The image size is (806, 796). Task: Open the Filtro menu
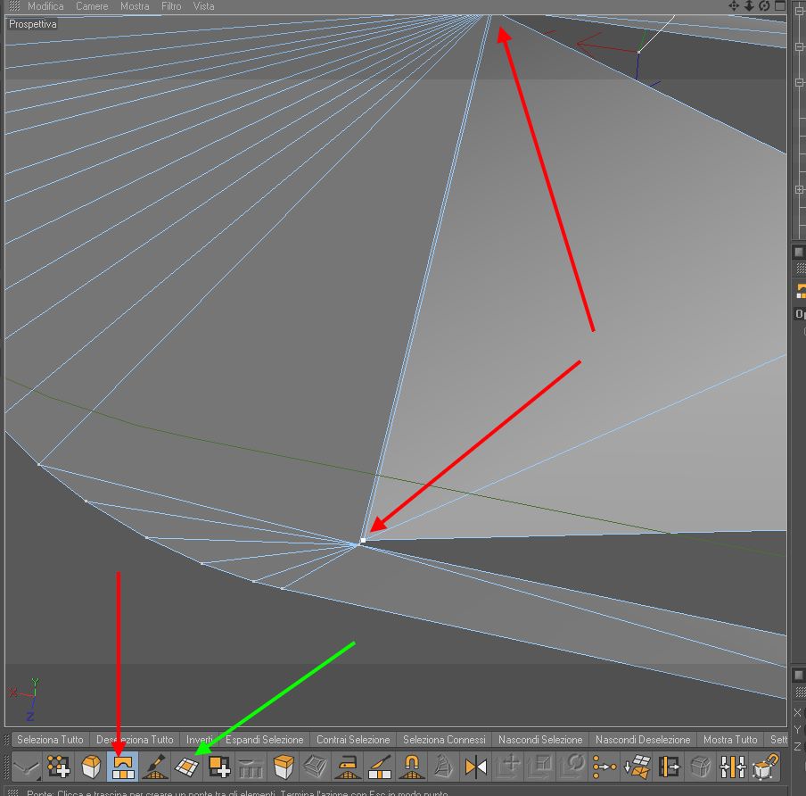tap(171, 6)
